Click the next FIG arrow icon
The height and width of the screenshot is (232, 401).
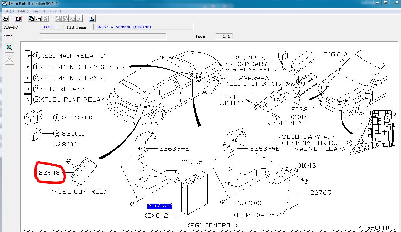(65, 19)
